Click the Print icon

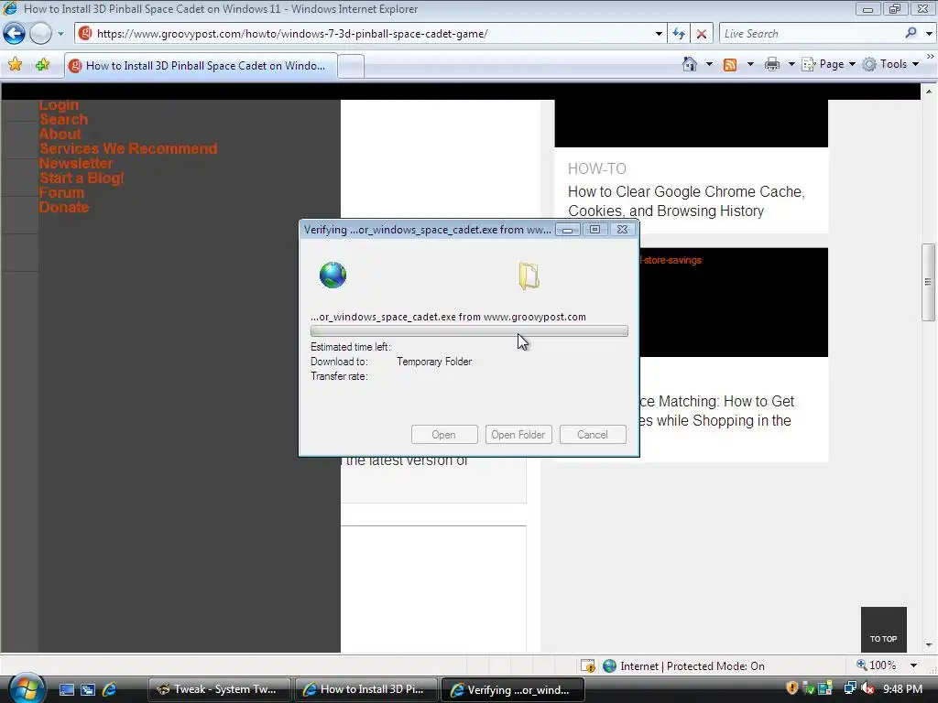(772, 65)
